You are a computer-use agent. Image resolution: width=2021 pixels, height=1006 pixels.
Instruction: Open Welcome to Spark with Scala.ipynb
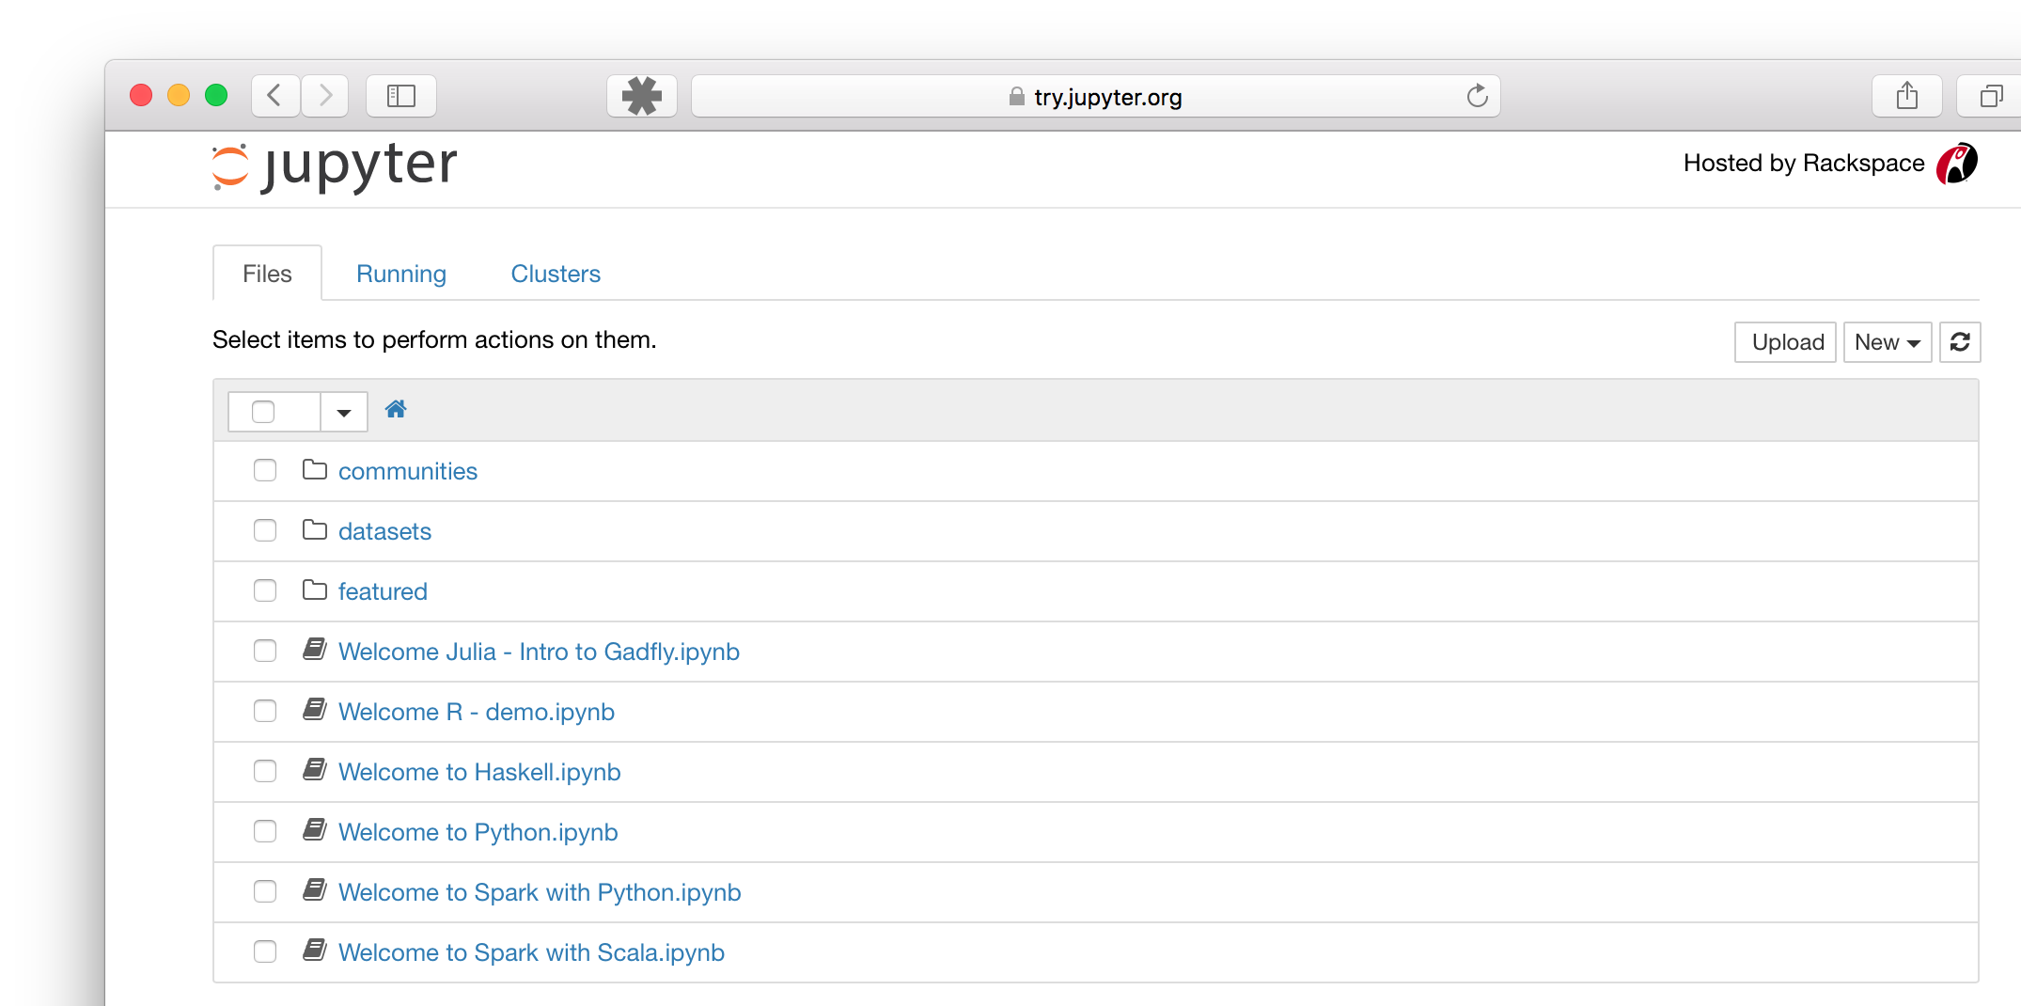[531, 952]
